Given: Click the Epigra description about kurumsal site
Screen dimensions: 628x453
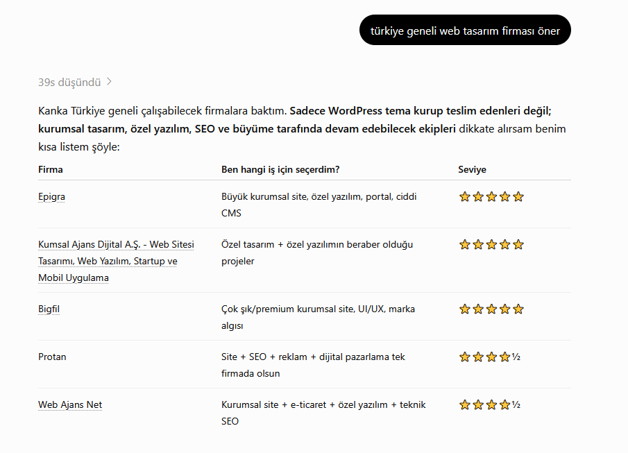Looking at the screenshot, I should tap(319, 205).
